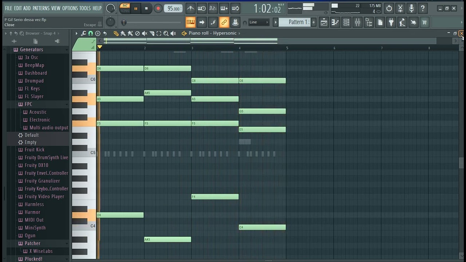Screen dimensions: 466x262
Task: Open the OPTIONS menu
Action: tap(70, 8)
